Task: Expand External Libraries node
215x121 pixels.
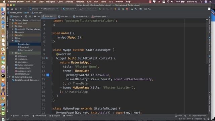Action: [x=10, y=77]
